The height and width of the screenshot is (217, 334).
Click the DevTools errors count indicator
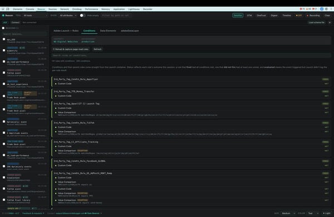(x=302, y=9)
